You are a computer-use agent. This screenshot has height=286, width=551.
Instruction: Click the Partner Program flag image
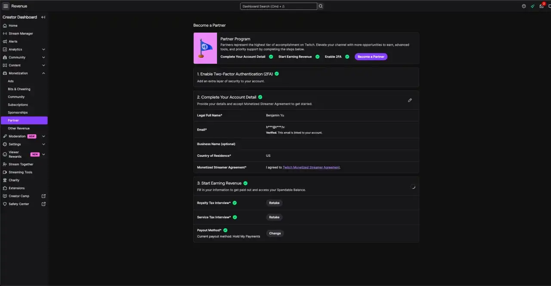[x=205, y=48]
